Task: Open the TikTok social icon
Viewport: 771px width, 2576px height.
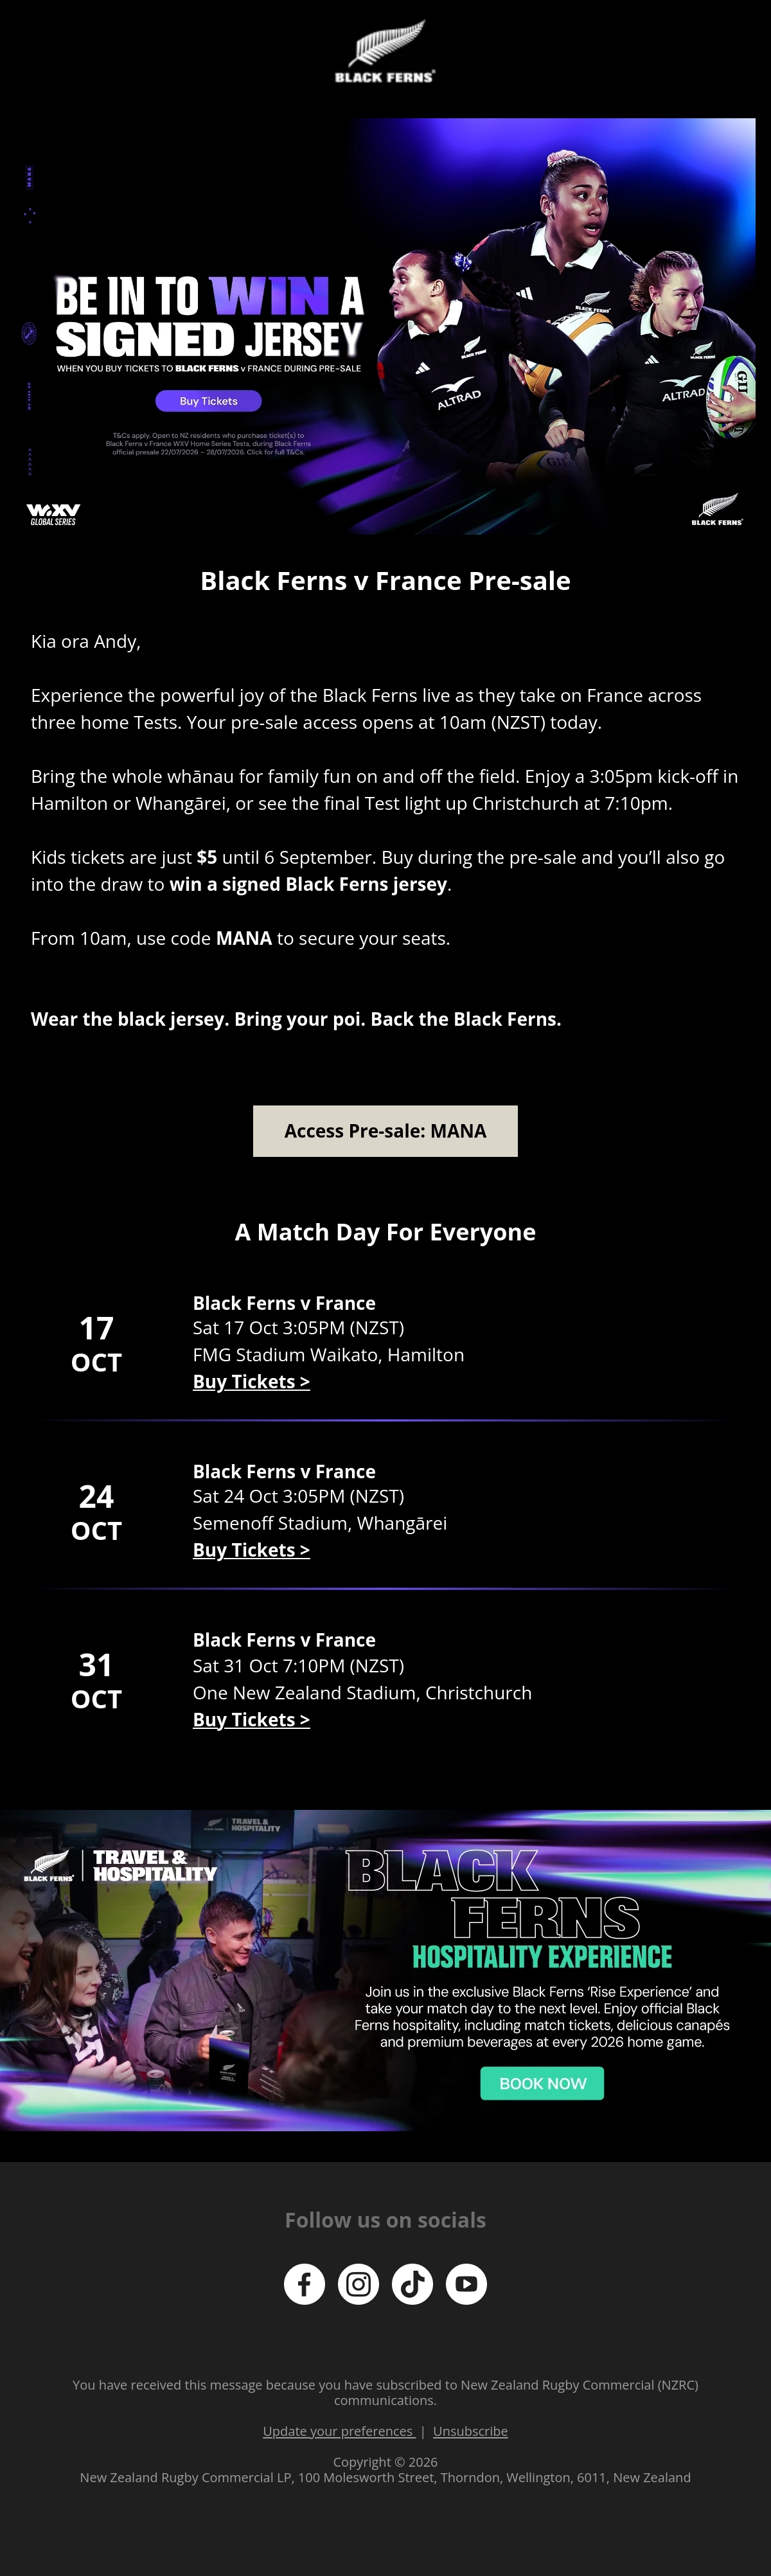Action: pyautogui.click(x=412, y=2284)
